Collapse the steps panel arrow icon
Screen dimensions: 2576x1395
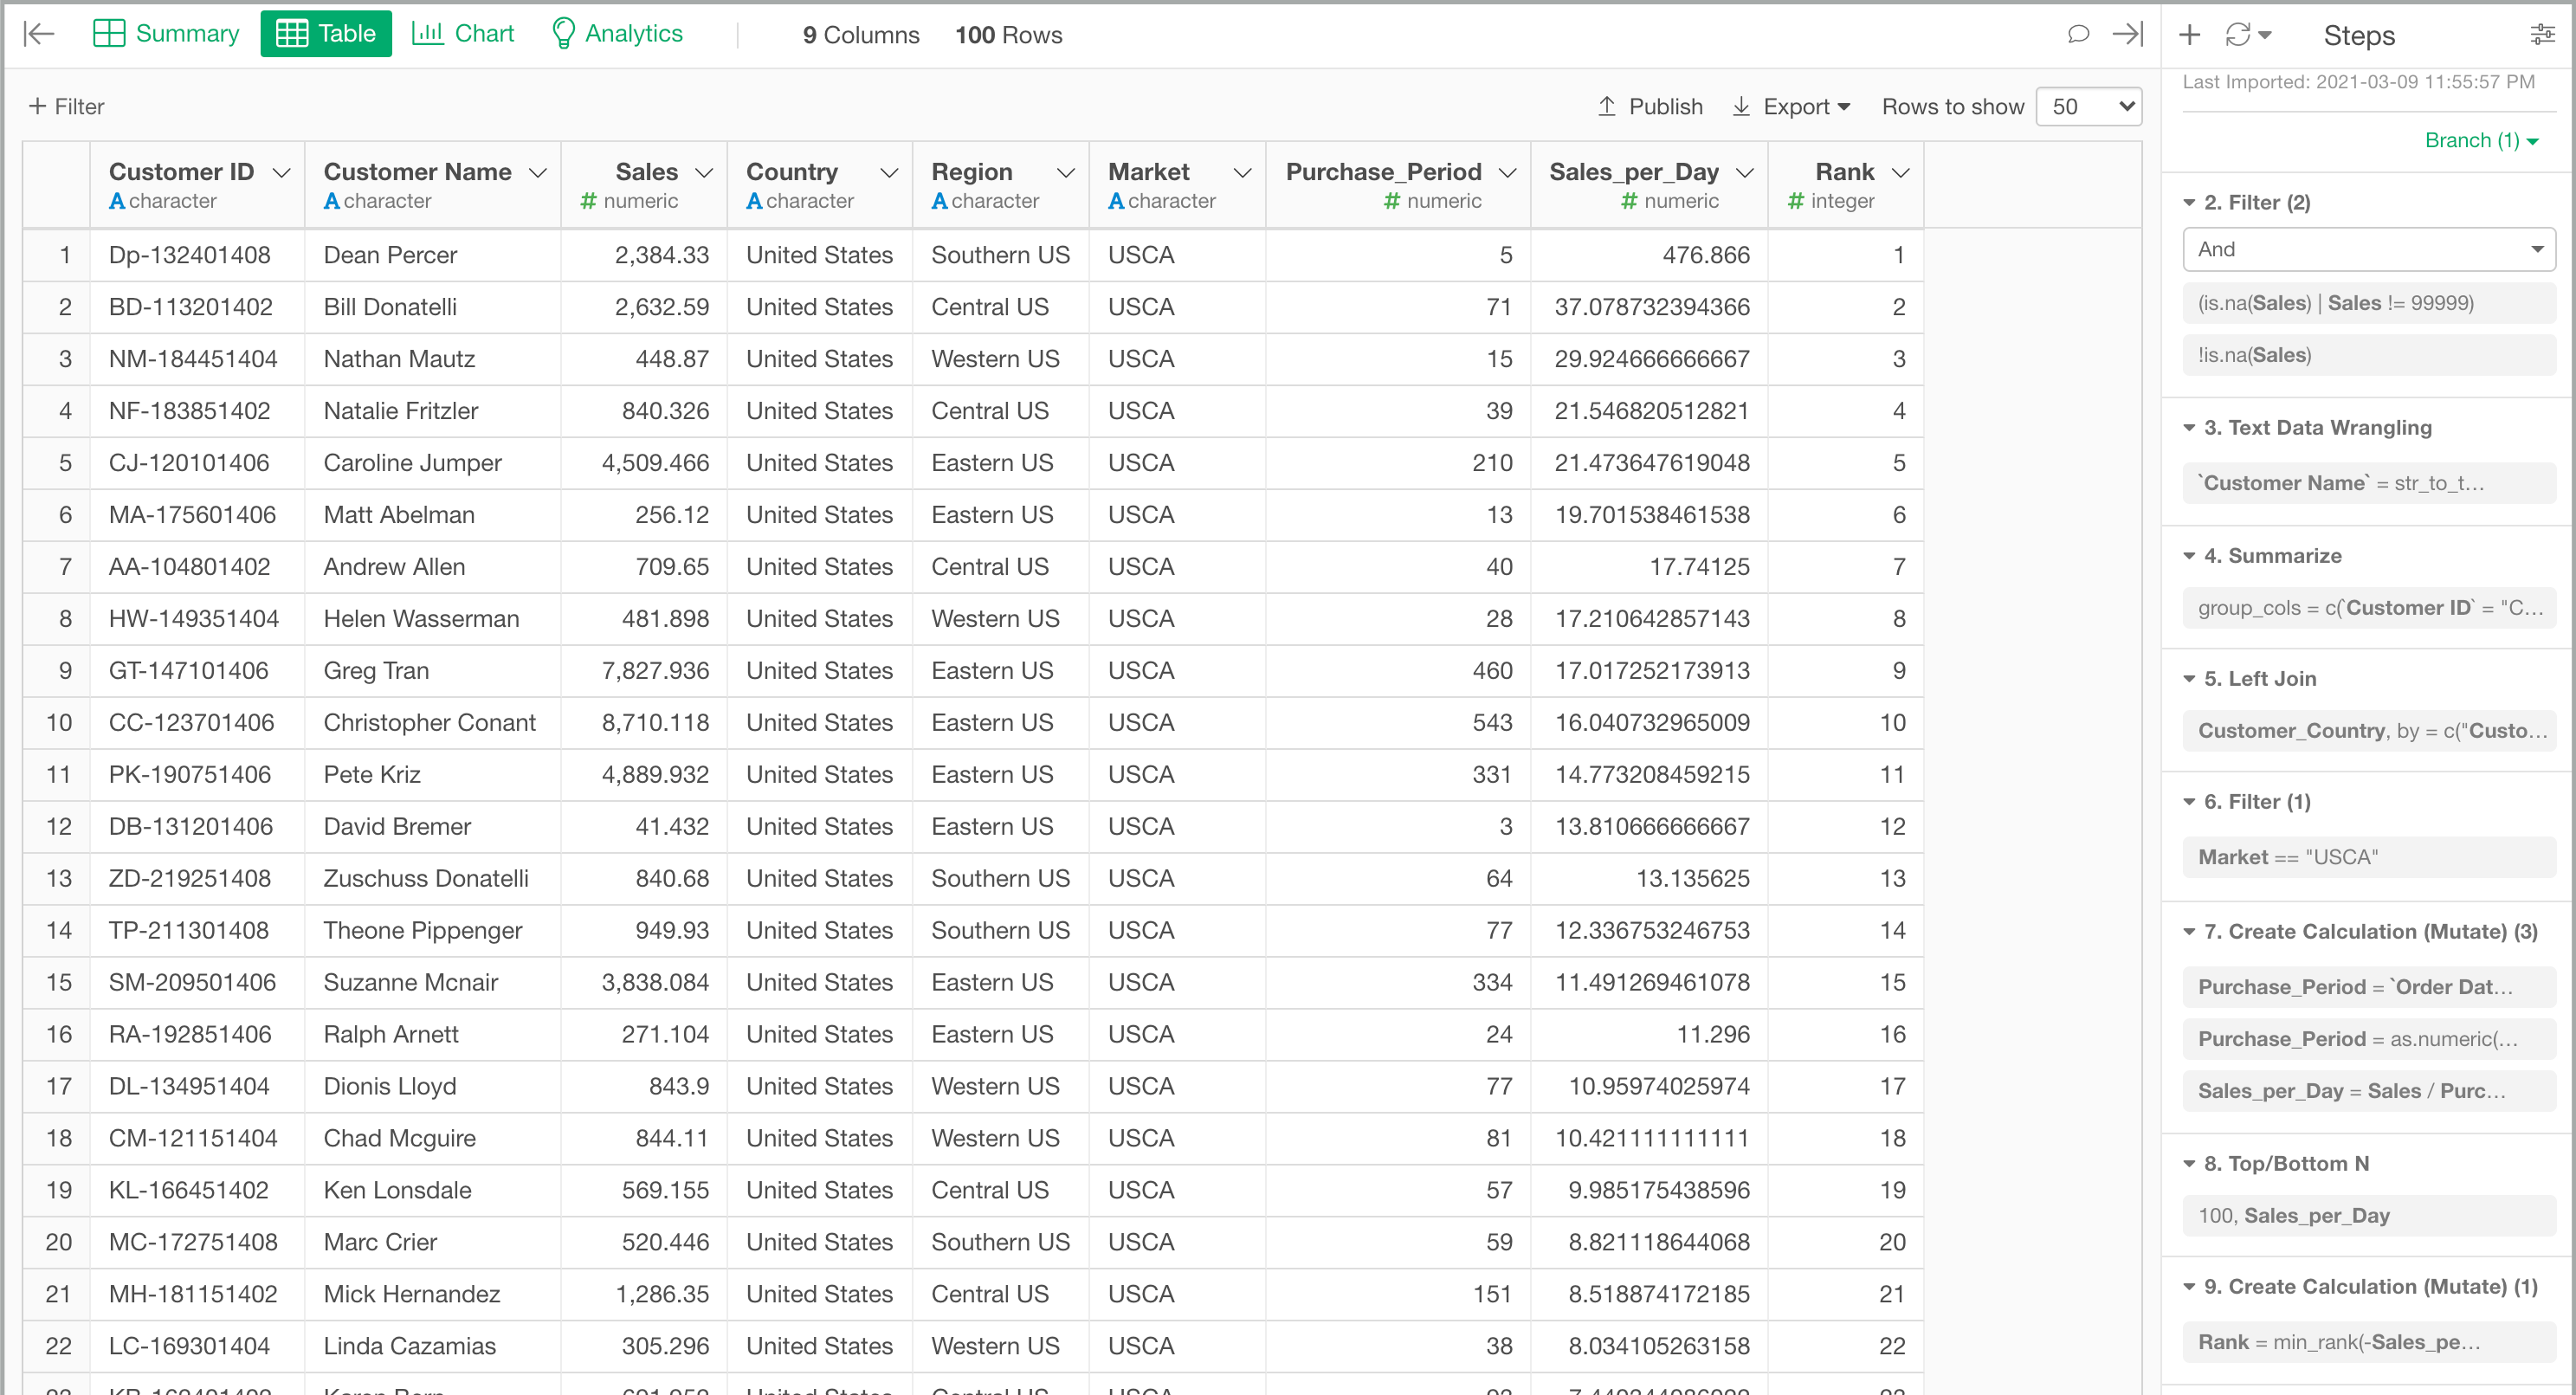2127,34
